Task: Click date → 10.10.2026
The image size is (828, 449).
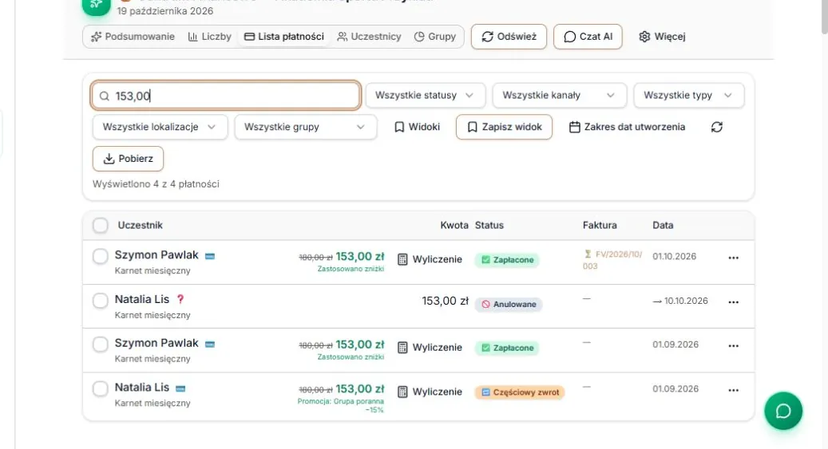Action: pyautogui.click(x=680, y=301)
